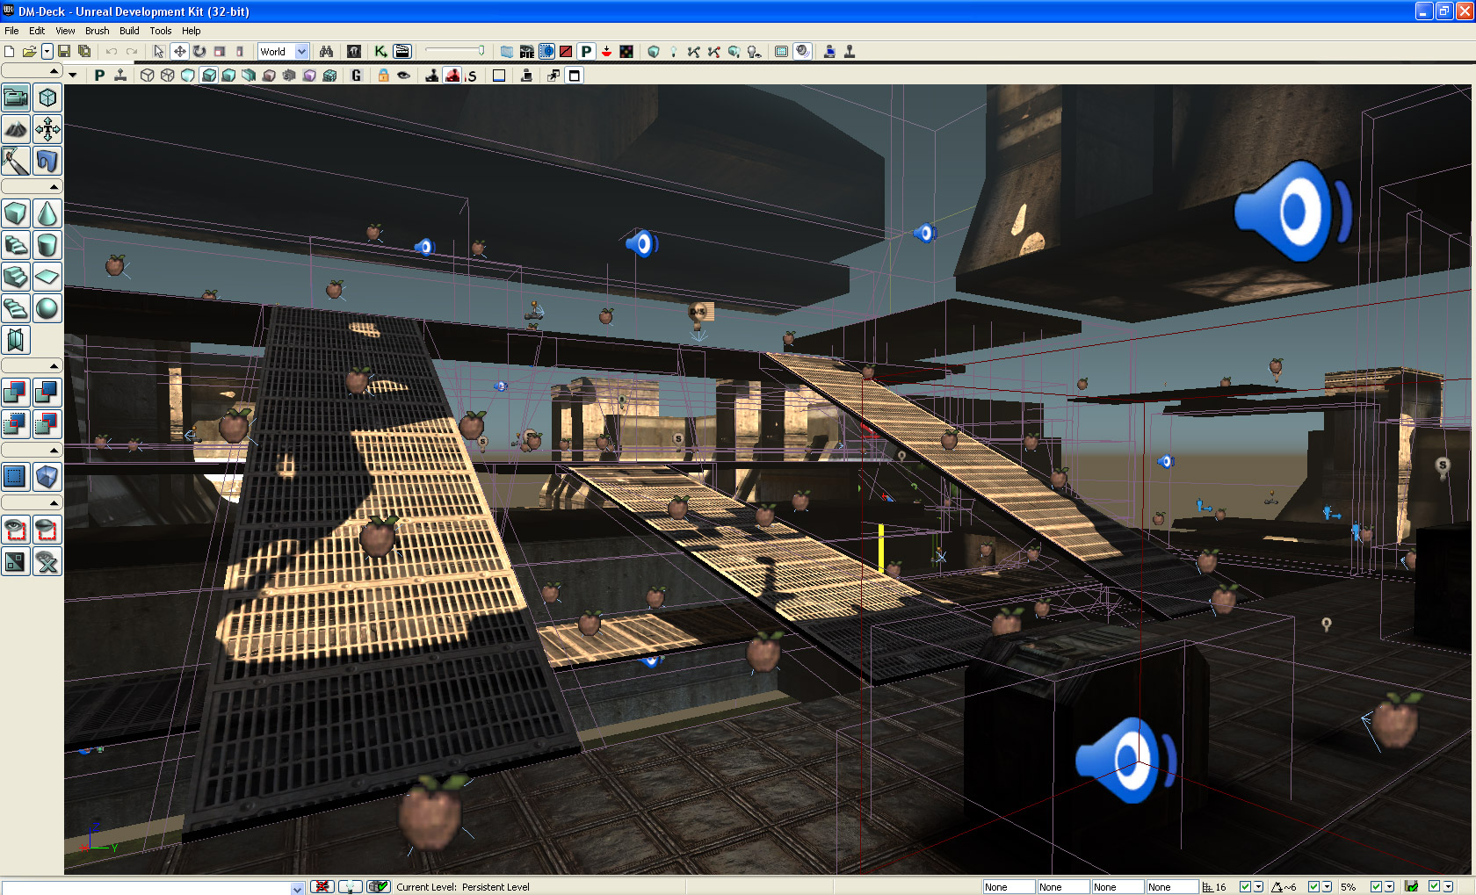Image resolution: width=1476 pixels, height=895 pixels.
Task: Select the Translate move widget tool
Action: click(179, 51)
